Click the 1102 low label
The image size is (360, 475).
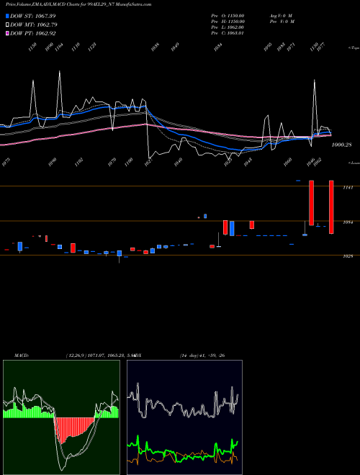[x=78, y=163]
